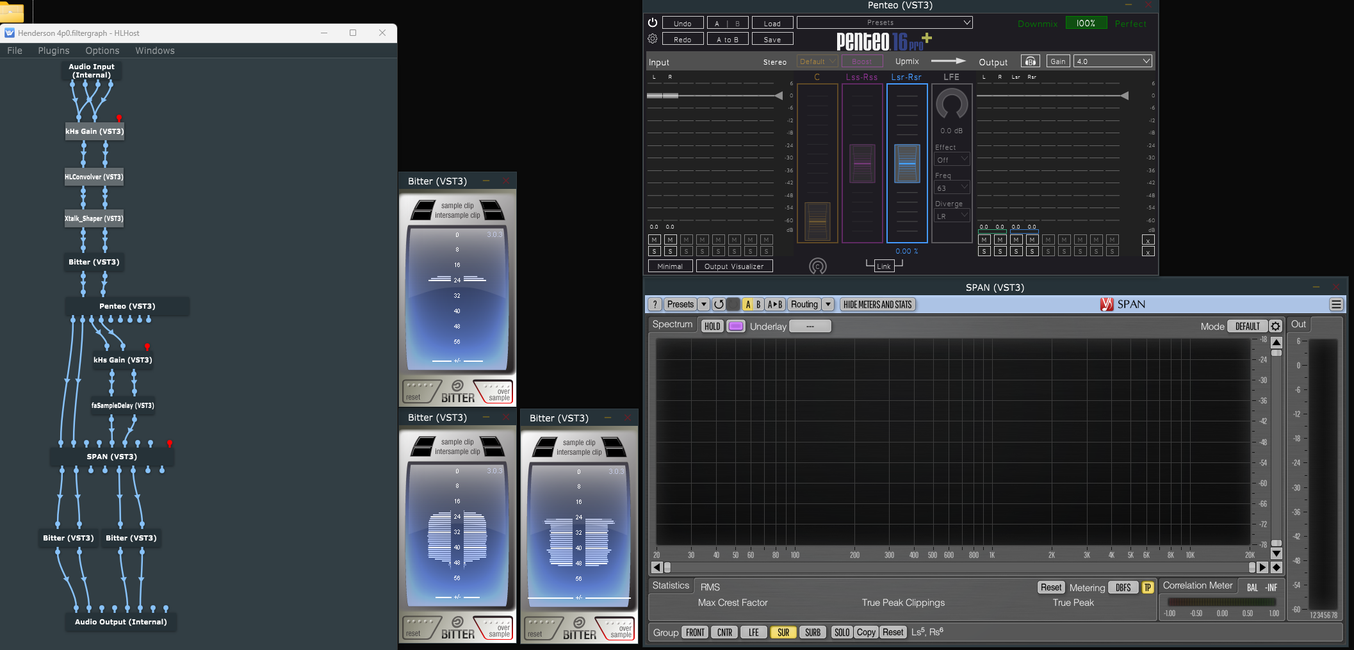
Task: Select the Xtalk_Shaper node in the graph
Action: click(x=94, y=218)
